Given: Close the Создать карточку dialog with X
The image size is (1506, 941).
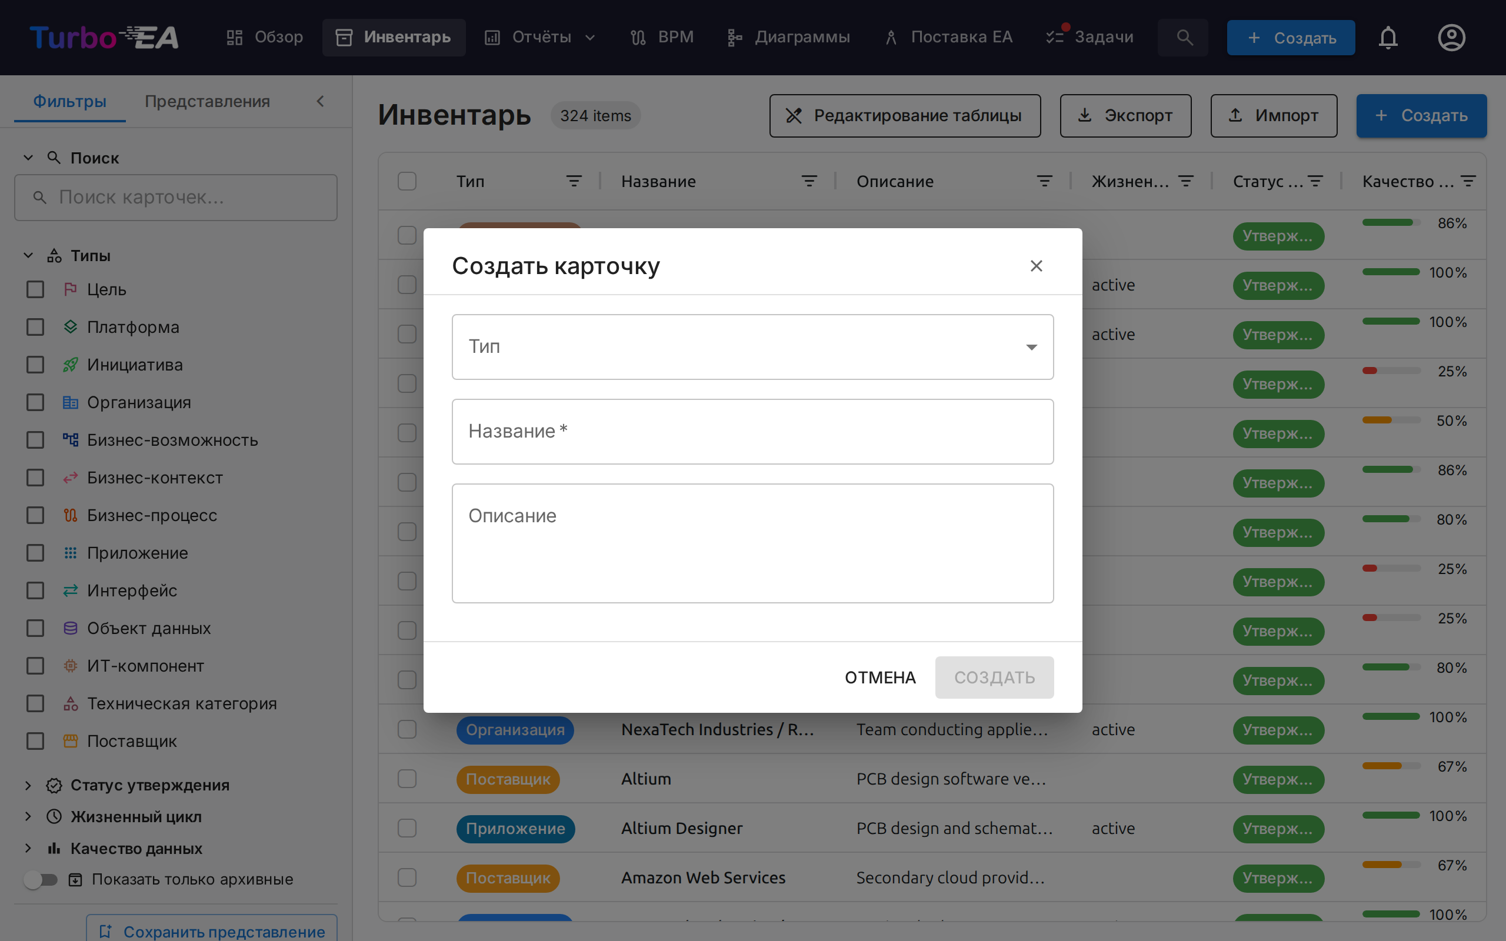Looking at the screenshot, I should coord(1036,266).
